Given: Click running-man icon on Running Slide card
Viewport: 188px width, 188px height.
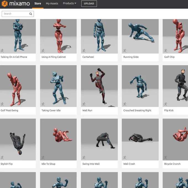Looking at the screenshot, I should coord(125,51).
